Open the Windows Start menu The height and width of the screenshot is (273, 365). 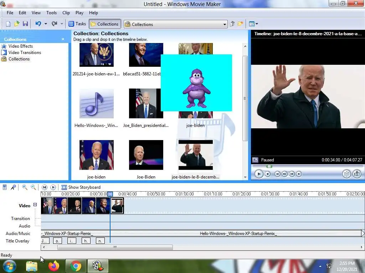click(x=9, y=266)
